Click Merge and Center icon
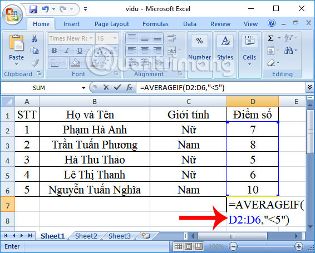The width and height of the screenshot is (315, 253). click(x=171, y=51)
